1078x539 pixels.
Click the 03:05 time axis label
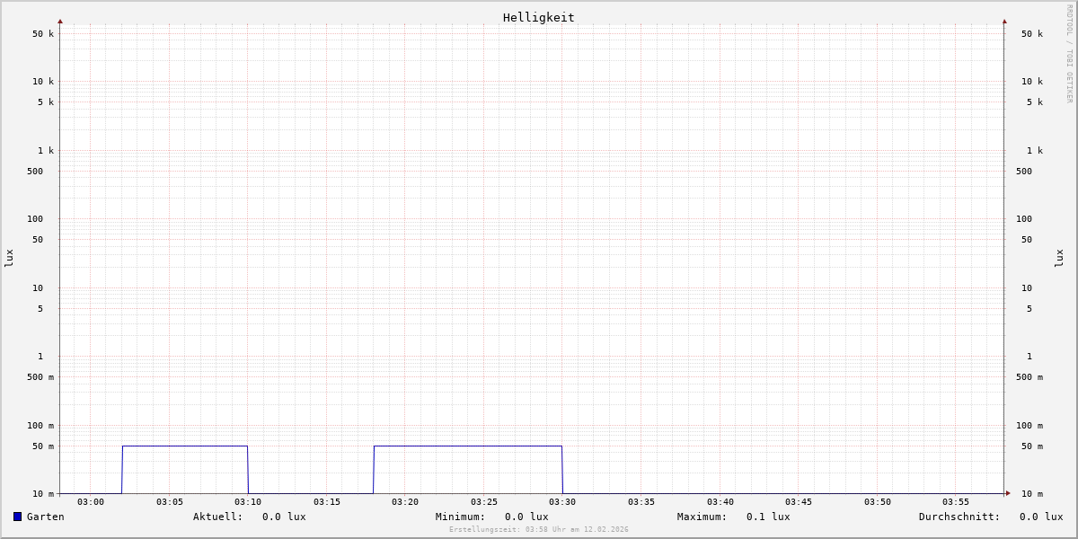pyautogui.click(x=170, y=502)
